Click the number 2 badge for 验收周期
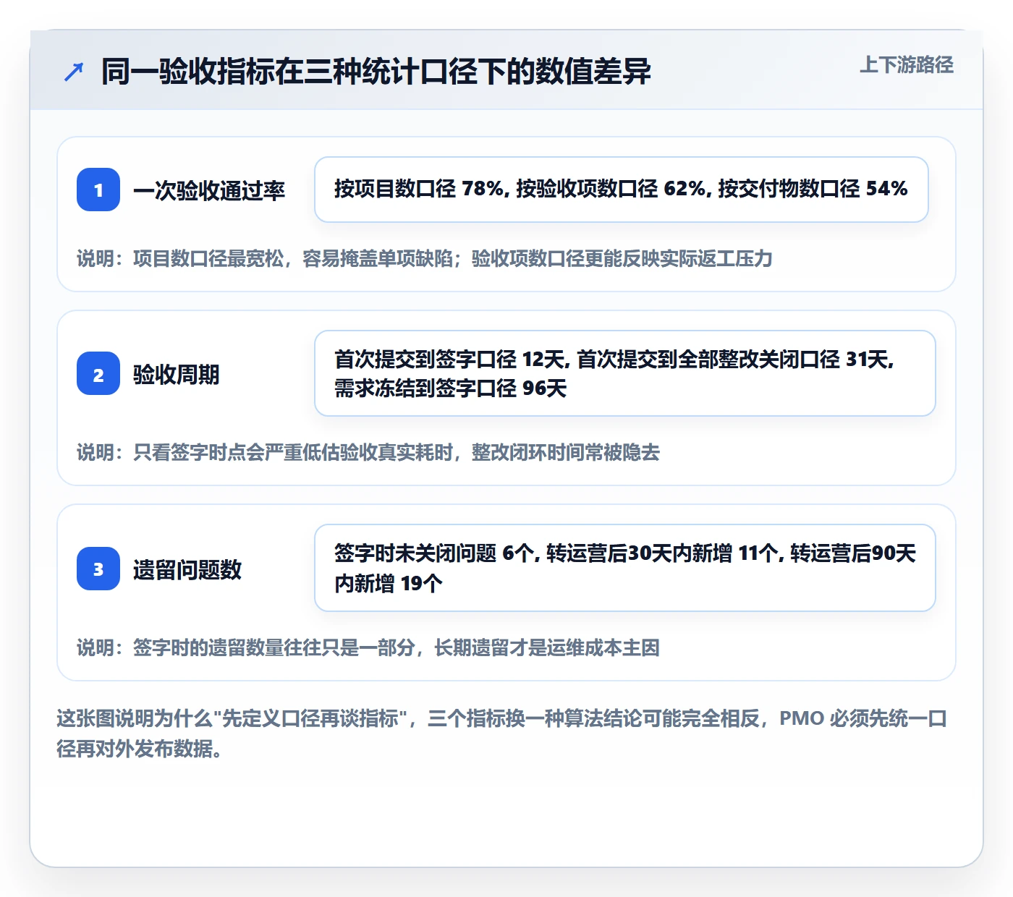 [x=98, y=374]
